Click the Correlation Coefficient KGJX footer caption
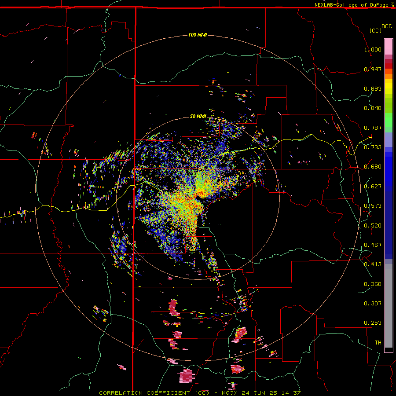 point(200,393)
